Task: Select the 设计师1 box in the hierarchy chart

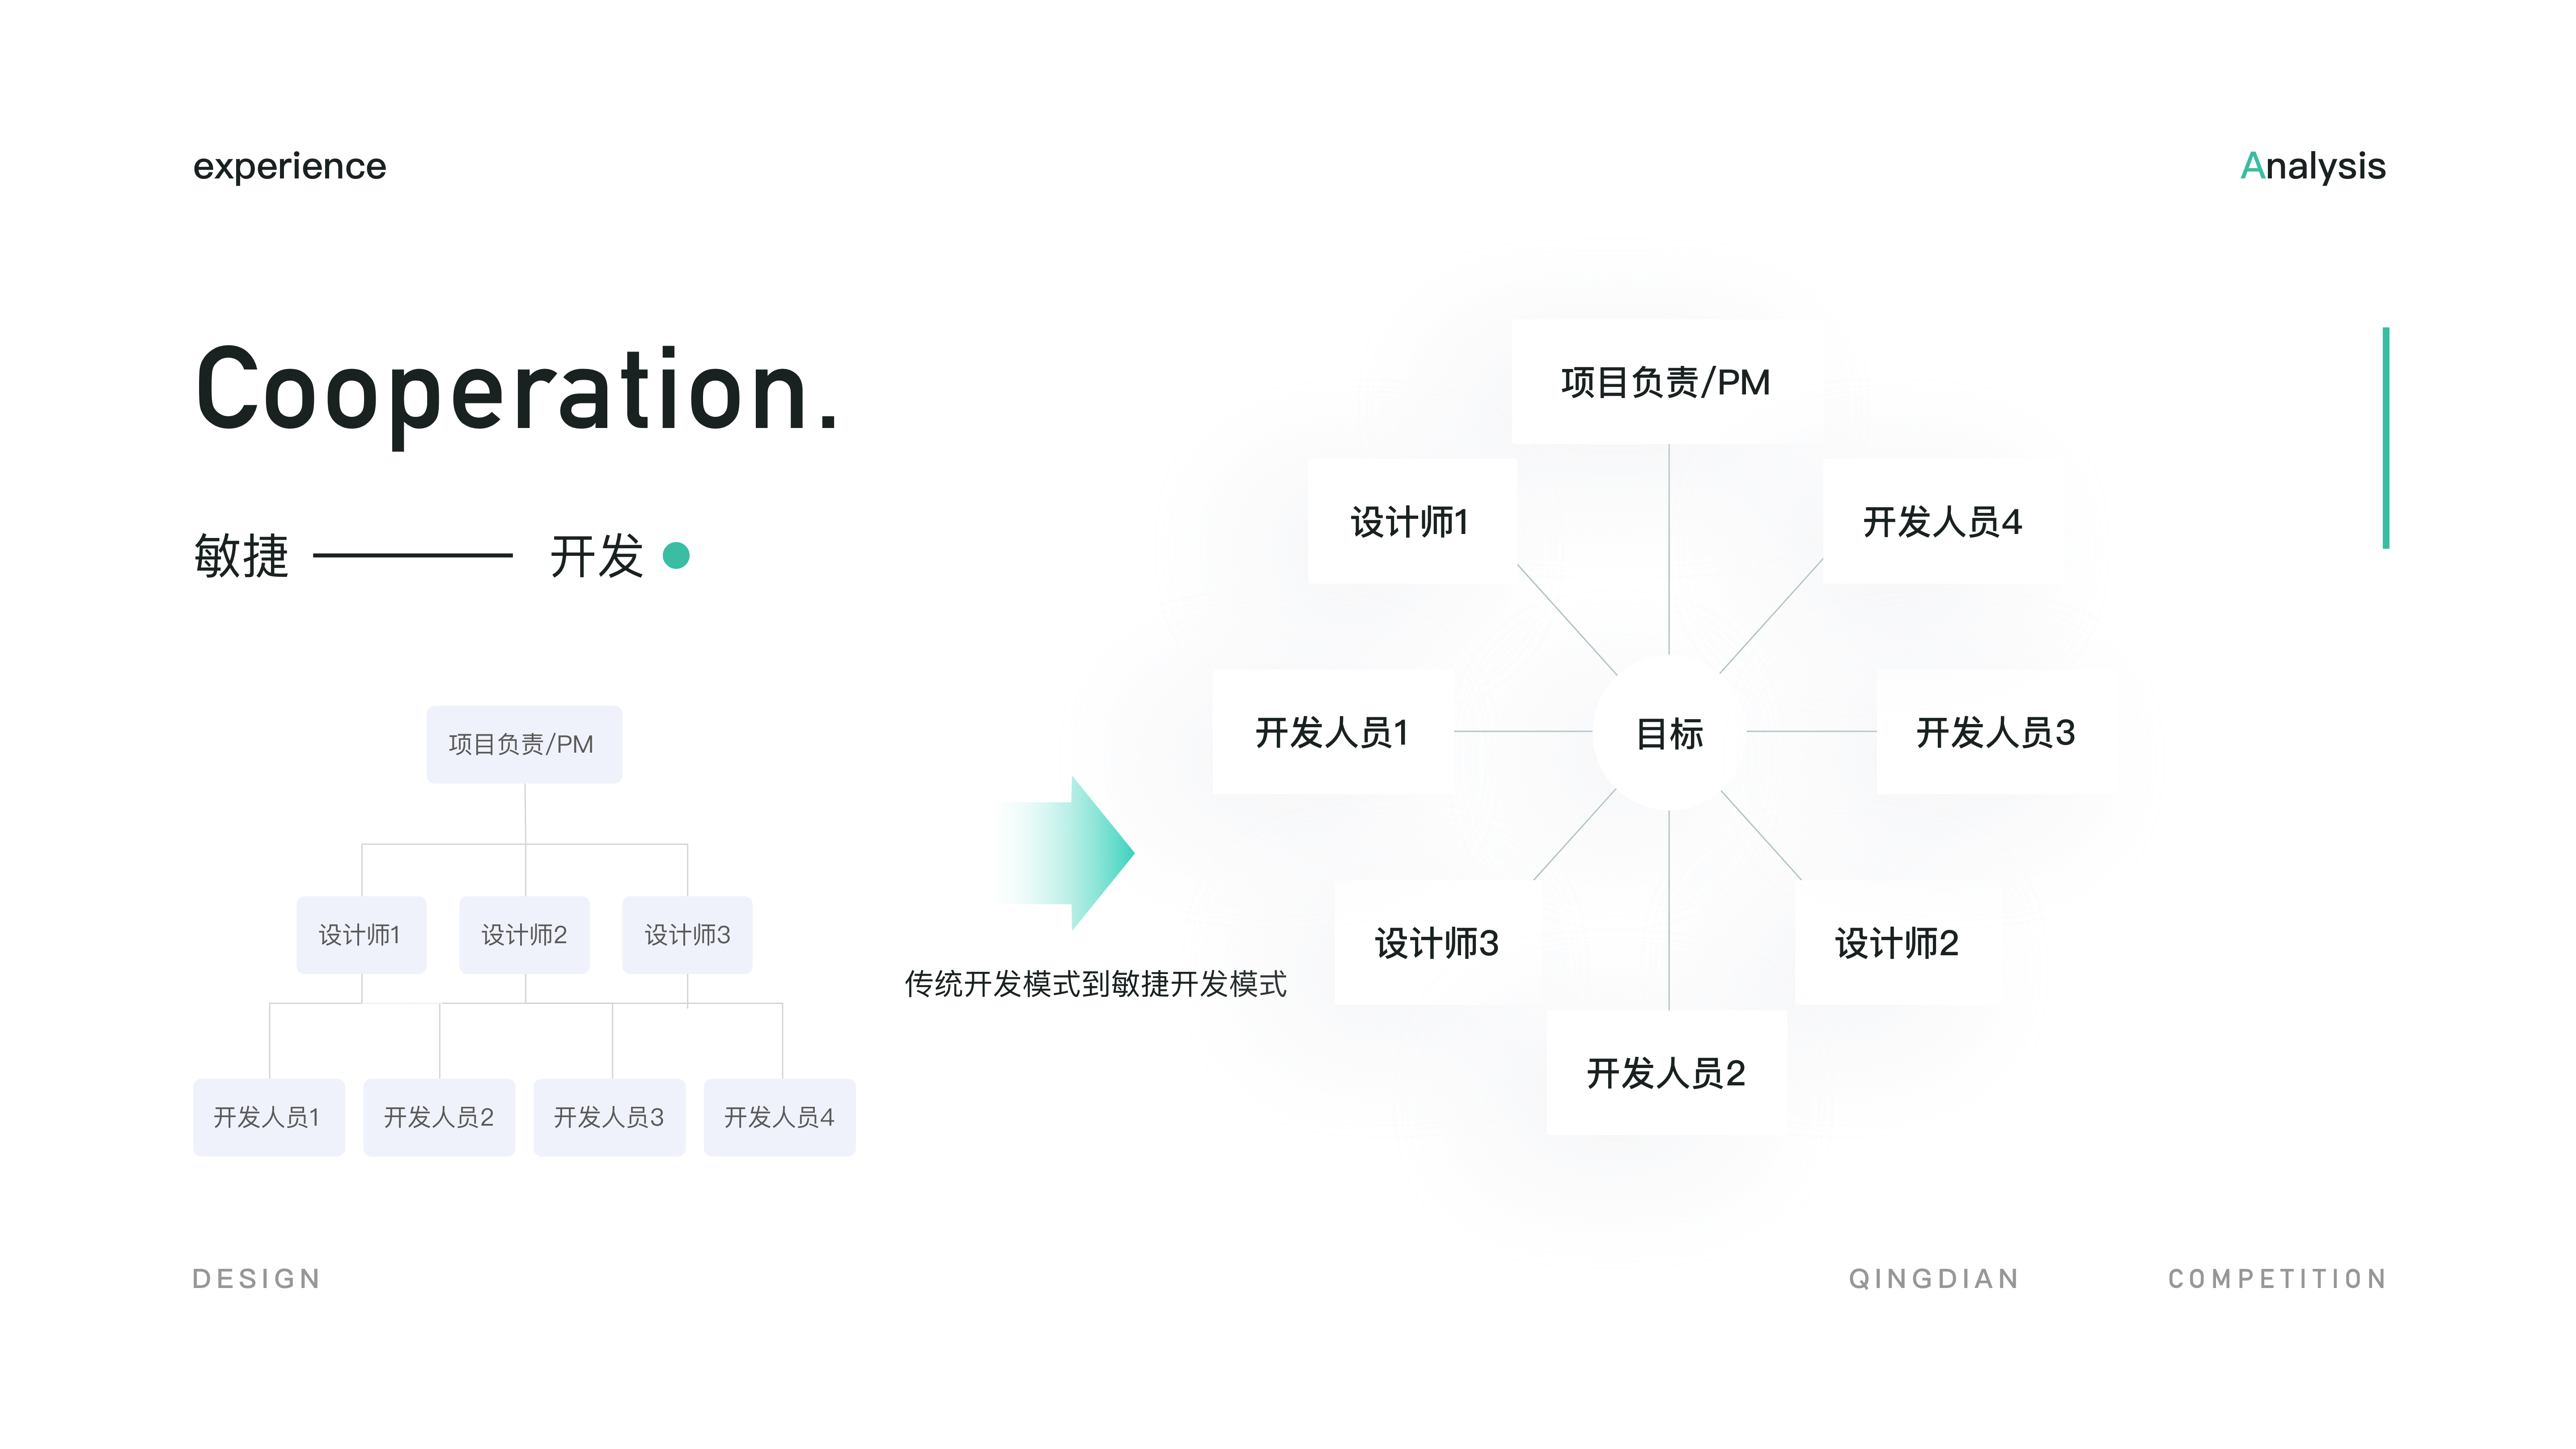Action: (x=361, y=935)
